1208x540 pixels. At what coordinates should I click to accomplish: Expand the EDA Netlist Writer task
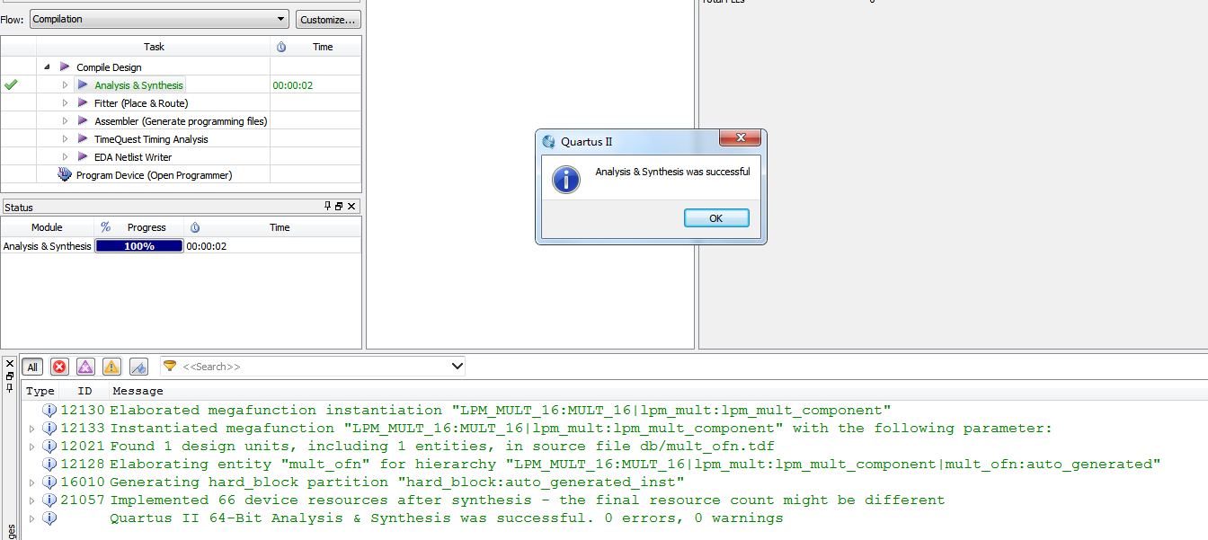(x=65, y=157)
